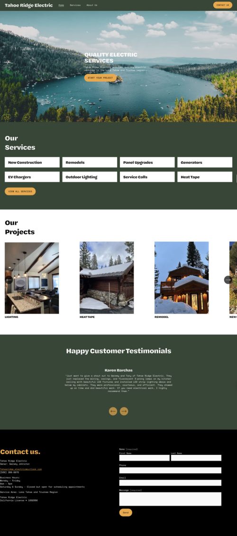This screenshot has height=536, width=237.
Task: Choose the EV Chargers service card
Action: tap(32, 177)
